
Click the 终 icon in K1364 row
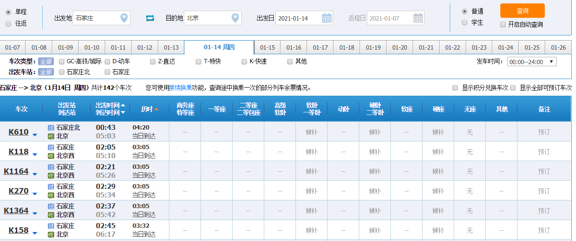[x=51, y=215]
